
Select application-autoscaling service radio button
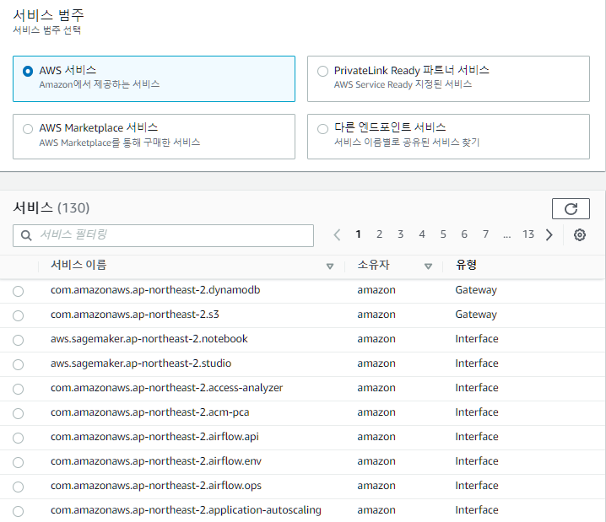coord(19,511)
